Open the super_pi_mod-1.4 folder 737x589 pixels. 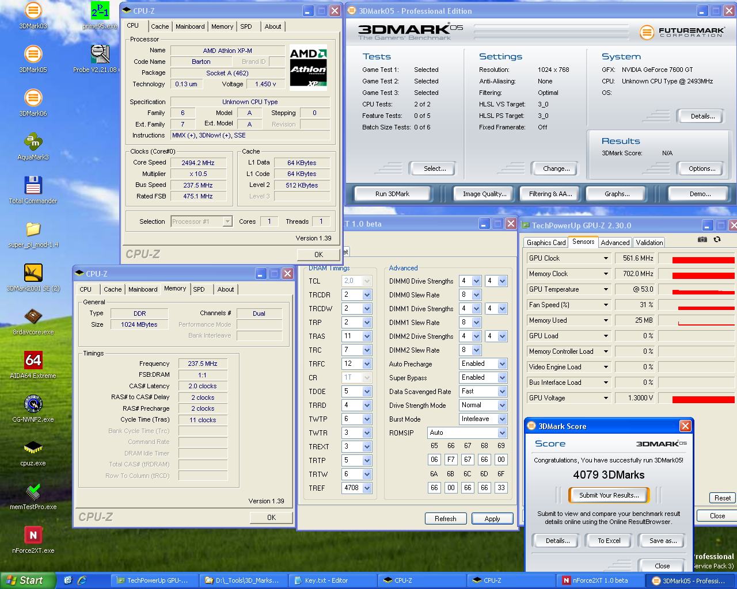pos(33,234)
